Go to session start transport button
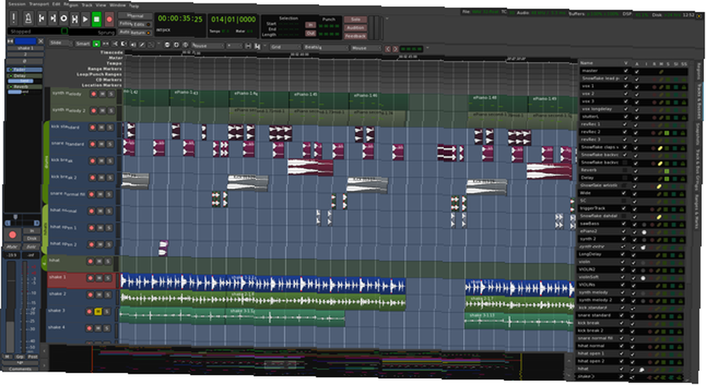706x385 pixels. pyautogui.click(x=42, y=18)
